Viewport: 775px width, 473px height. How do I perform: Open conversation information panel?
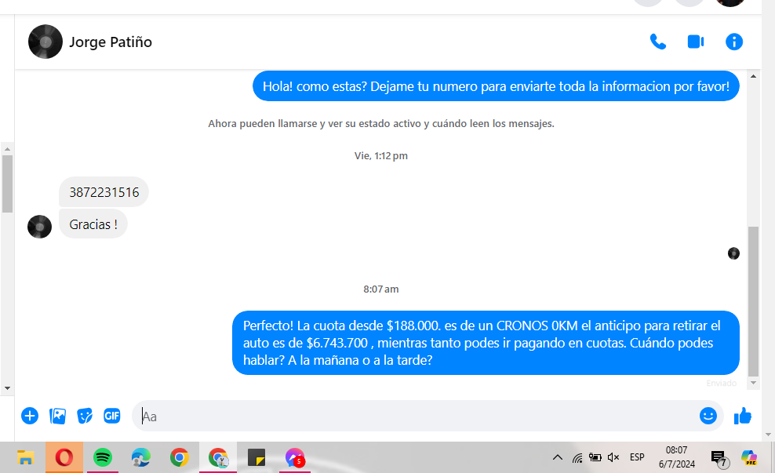(x=734, y=42)
